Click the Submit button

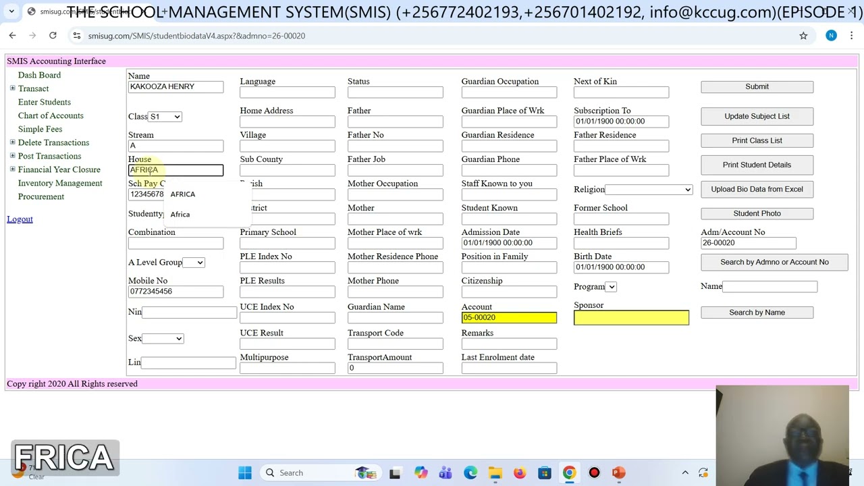[757, 86]
